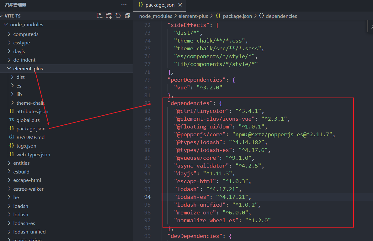The image size is (373, 241).
Task: Expand the theme-chalk folder
Action: [x=30, y=103]
